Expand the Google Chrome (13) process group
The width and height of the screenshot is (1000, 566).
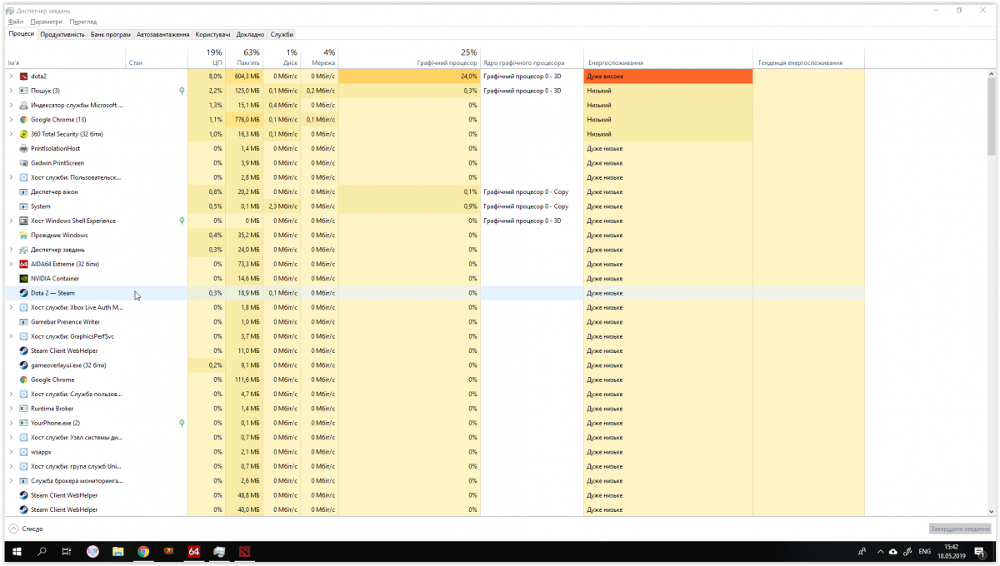pyautogui.click(x=11, y=120)
